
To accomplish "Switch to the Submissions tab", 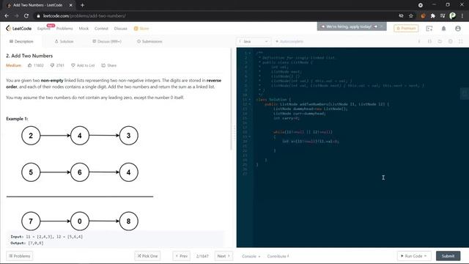I will [149, 41].
